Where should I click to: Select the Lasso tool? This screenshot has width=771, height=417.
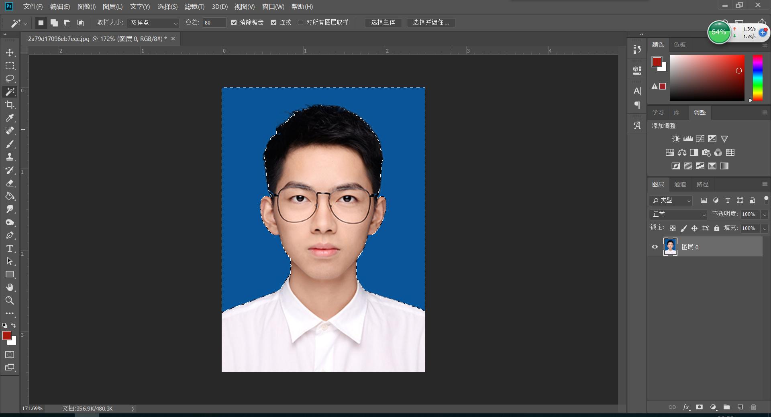tap(10, 79)
